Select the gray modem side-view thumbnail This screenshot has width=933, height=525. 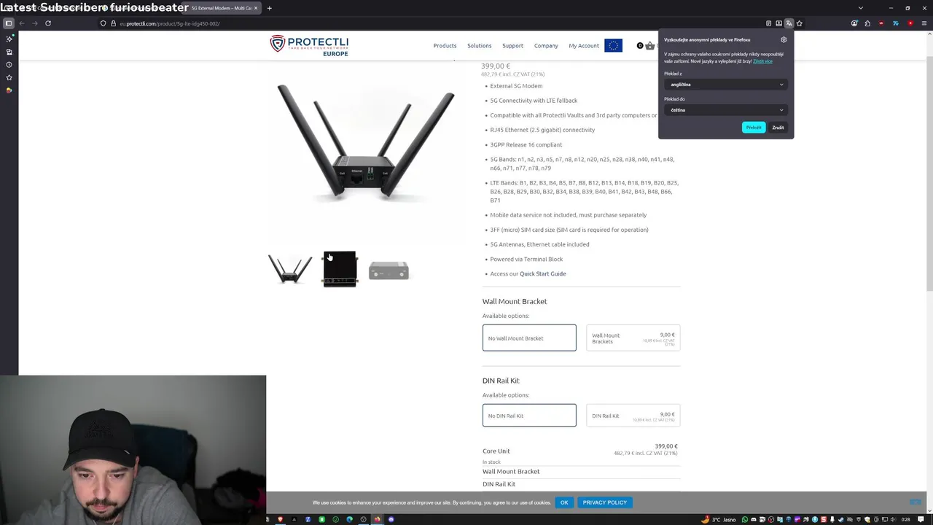coord(389,271)
